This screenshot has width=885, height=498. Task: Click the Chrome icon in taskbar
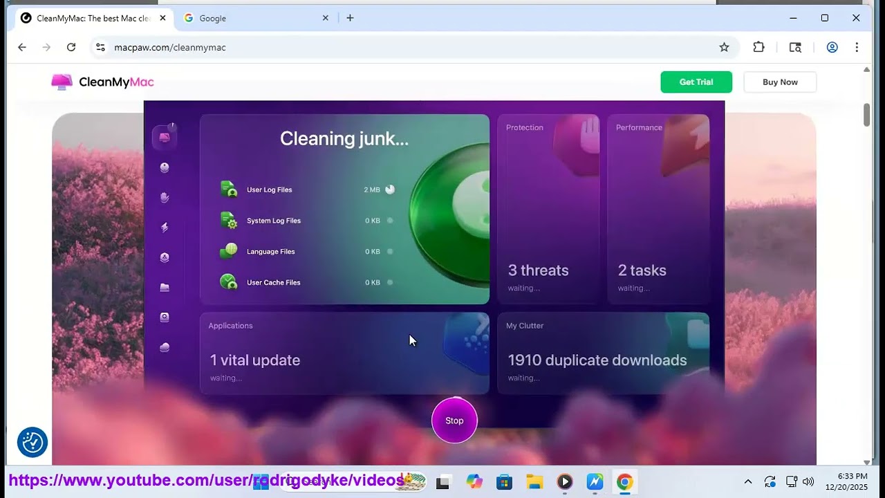pyautogui.click(x=624, y=482)
